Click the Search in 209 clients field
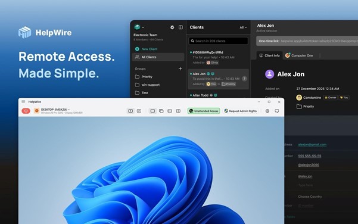358x224 pixels. click(218, 41)
